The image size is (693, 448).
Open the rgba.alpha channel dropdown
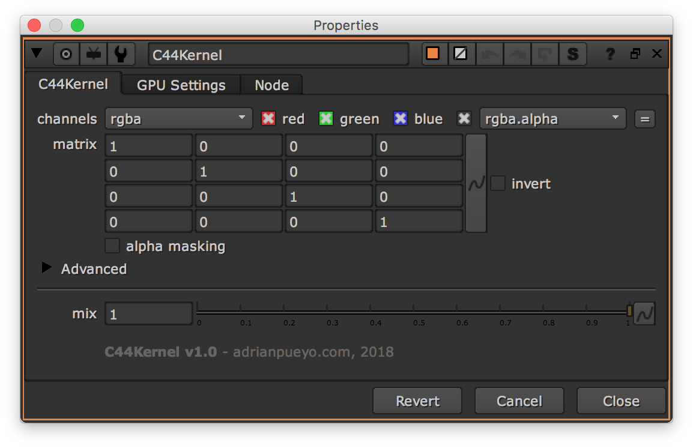pos(552,118)
